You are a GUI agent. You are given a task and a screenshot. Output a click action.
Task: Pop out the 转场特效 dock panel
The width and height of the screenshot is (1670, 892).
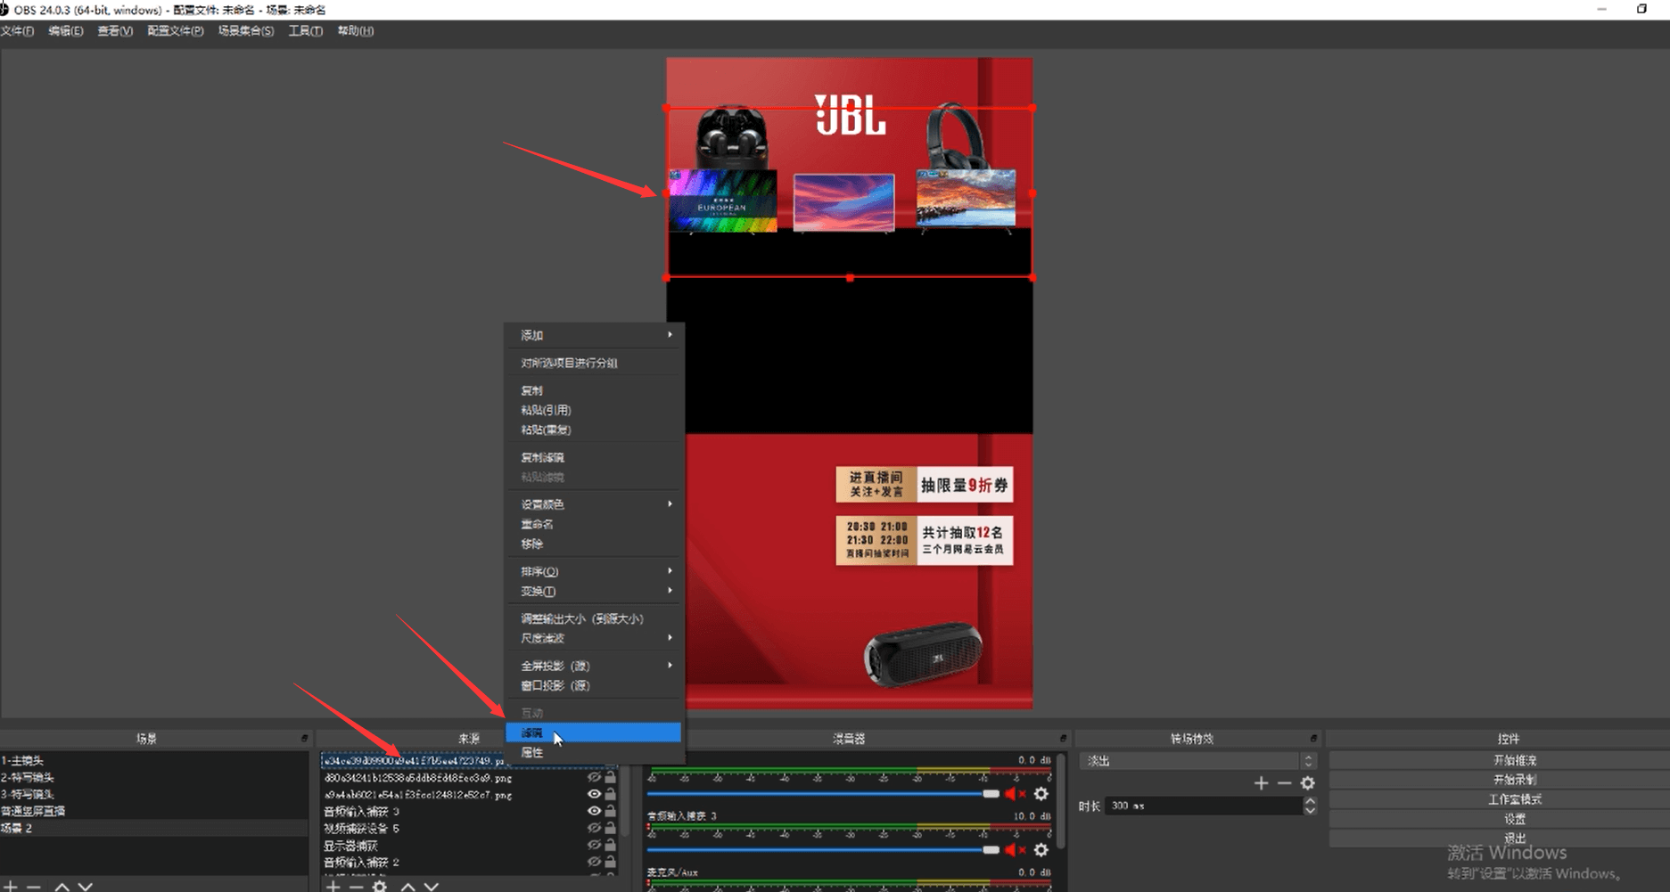click(x=1313, y=738)
